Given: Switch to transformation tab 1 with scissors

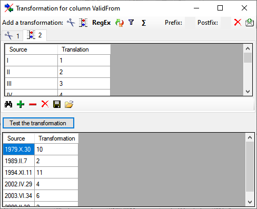Looking at the screenshot, I should pos(12,36).
